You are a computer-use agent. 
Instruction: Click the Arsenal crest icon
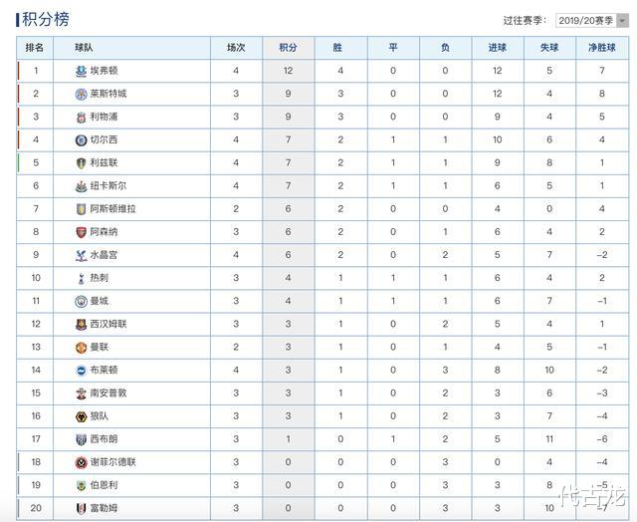pos(82,232)
